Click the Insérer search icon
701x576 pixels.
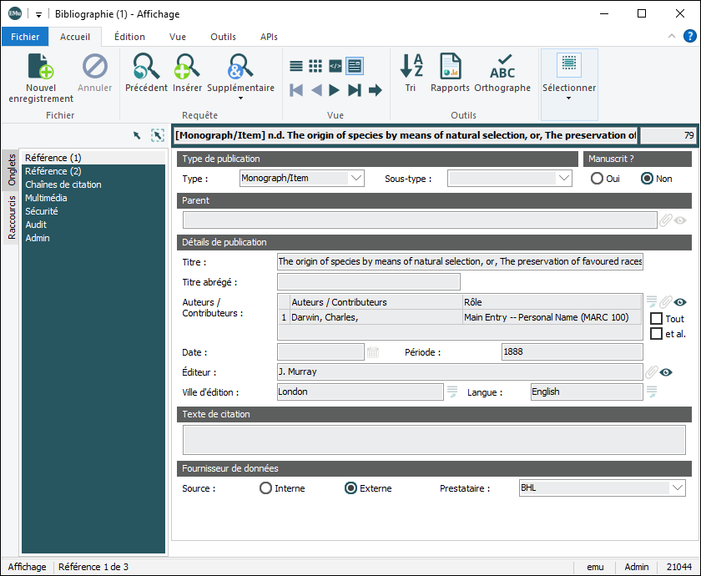coord(187,67)
